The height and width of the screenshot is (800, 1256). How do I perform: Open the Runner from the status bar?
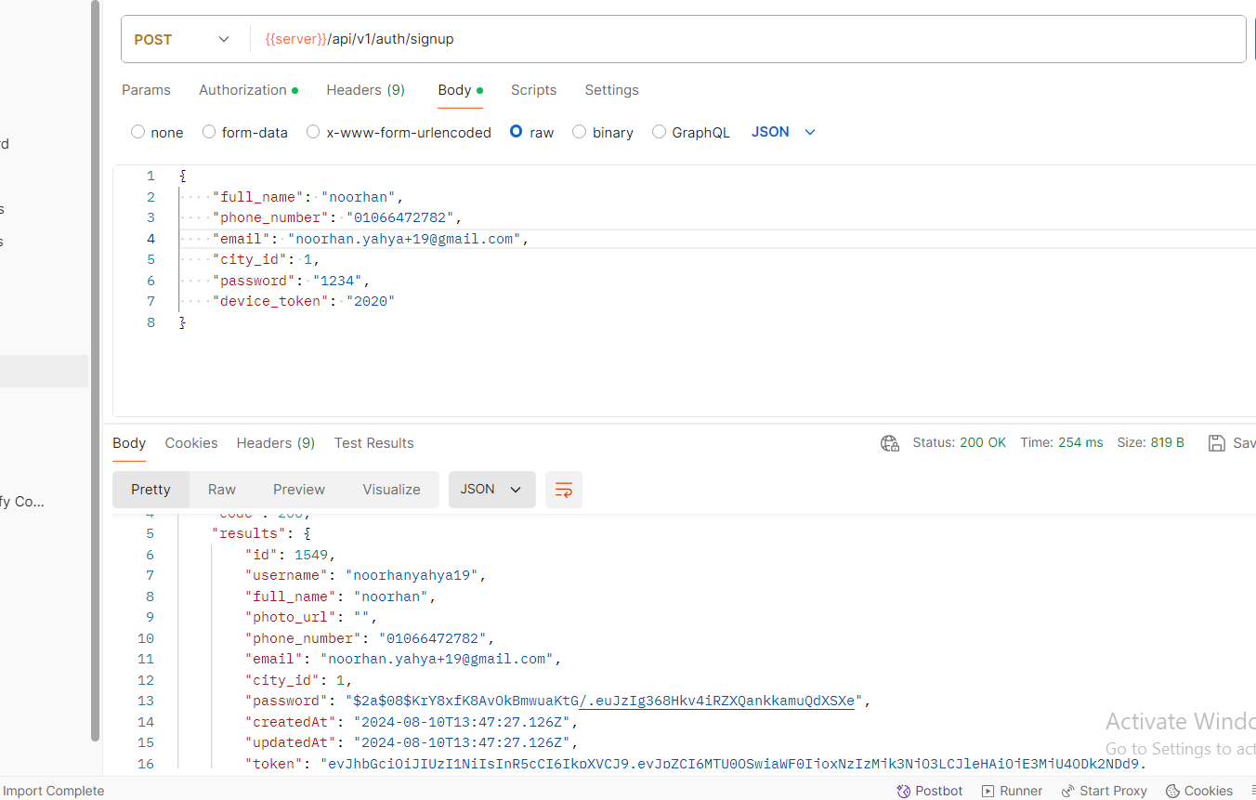pyautogui.click(x=1012, y=791)
